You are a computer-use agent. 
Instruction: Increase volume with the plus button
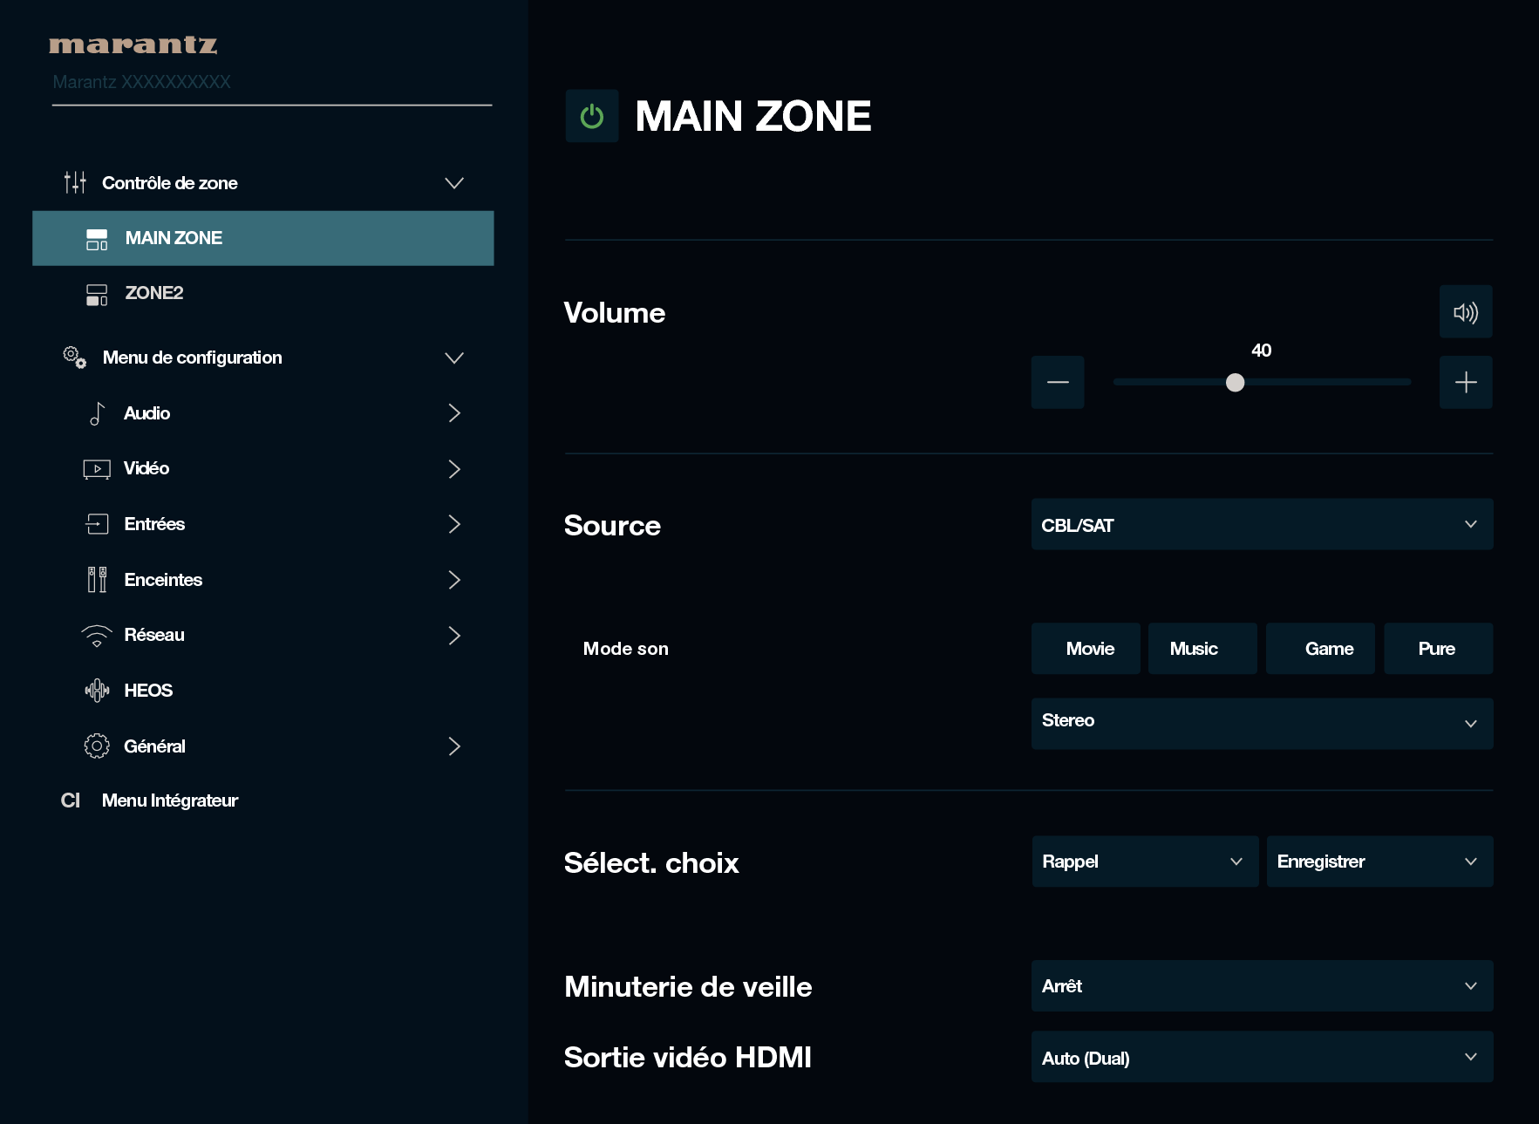(1465, 382)
